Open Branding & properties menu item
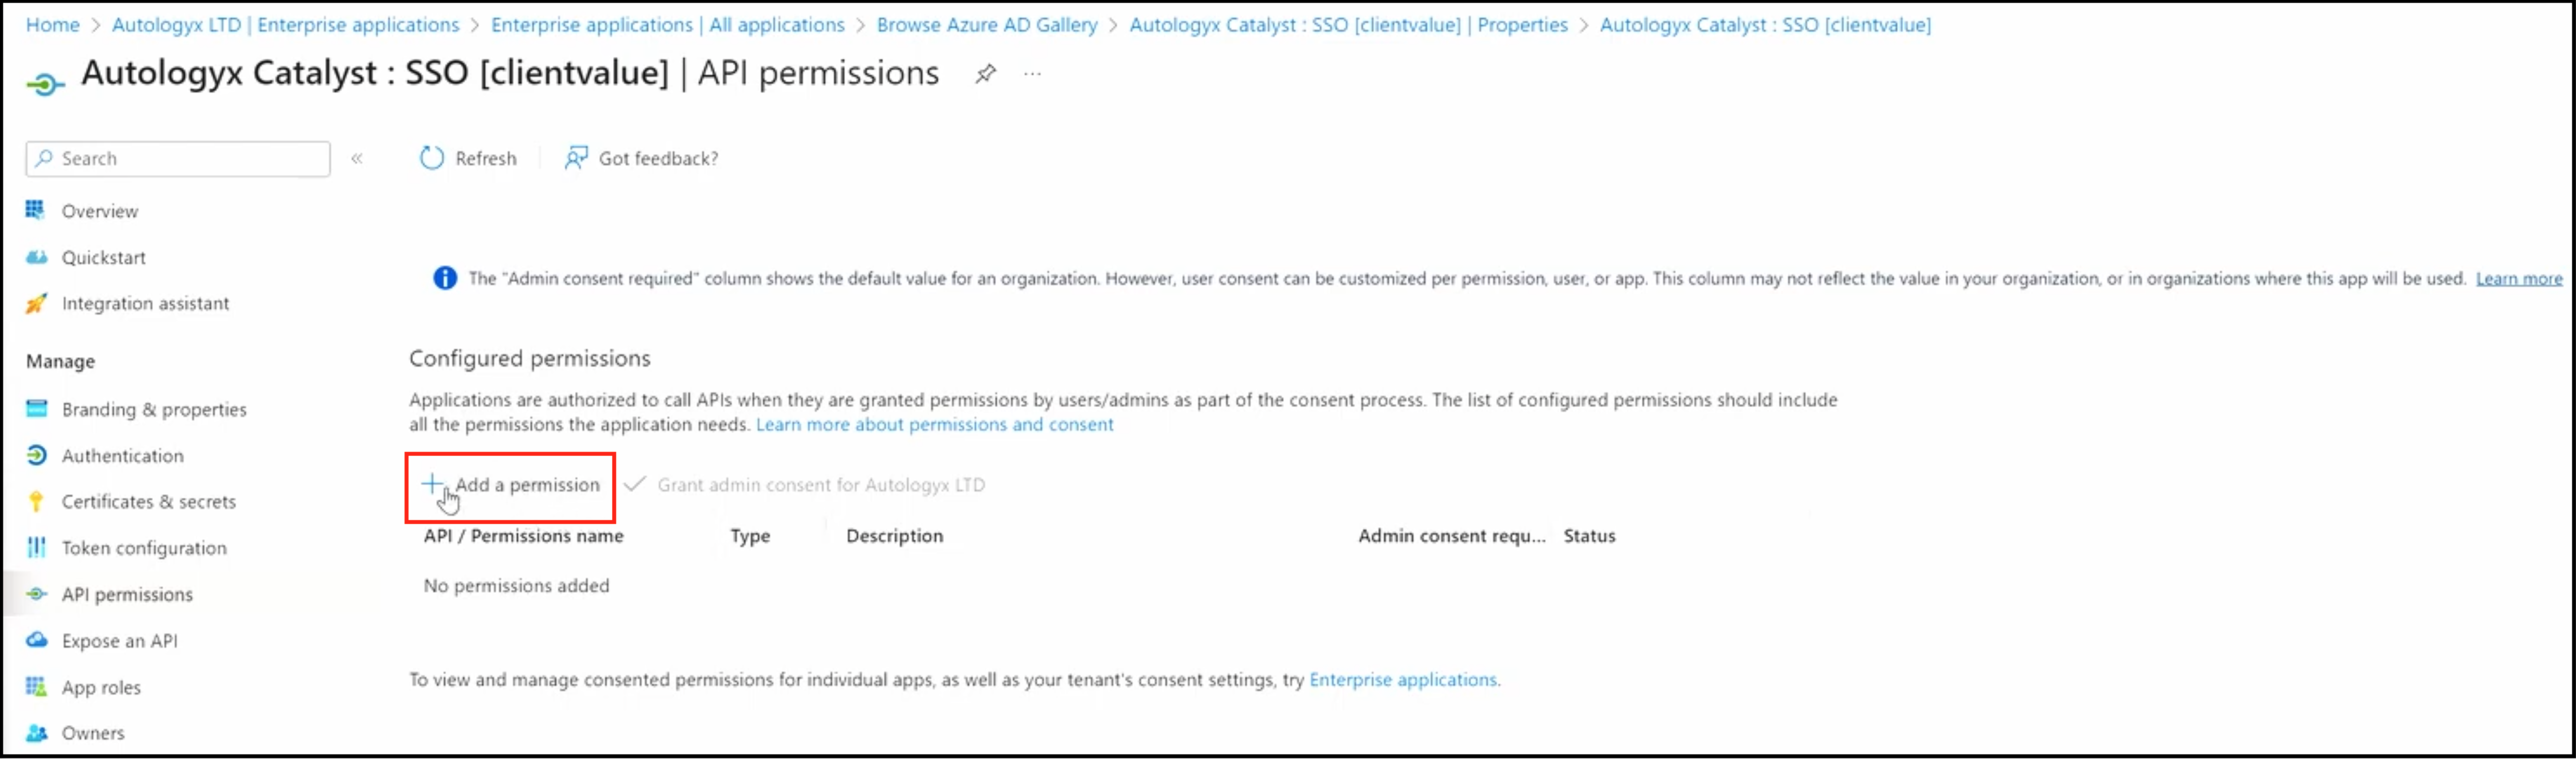 pyautogui.click(x=154, y=409)
